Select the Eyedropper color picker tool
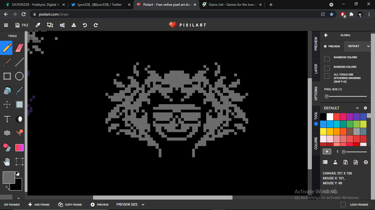375x210 pixels. (19, 90)
